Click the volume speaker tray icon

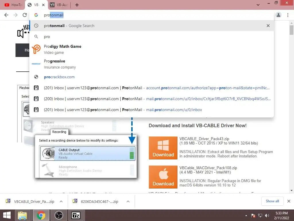[x=267, y=216]
